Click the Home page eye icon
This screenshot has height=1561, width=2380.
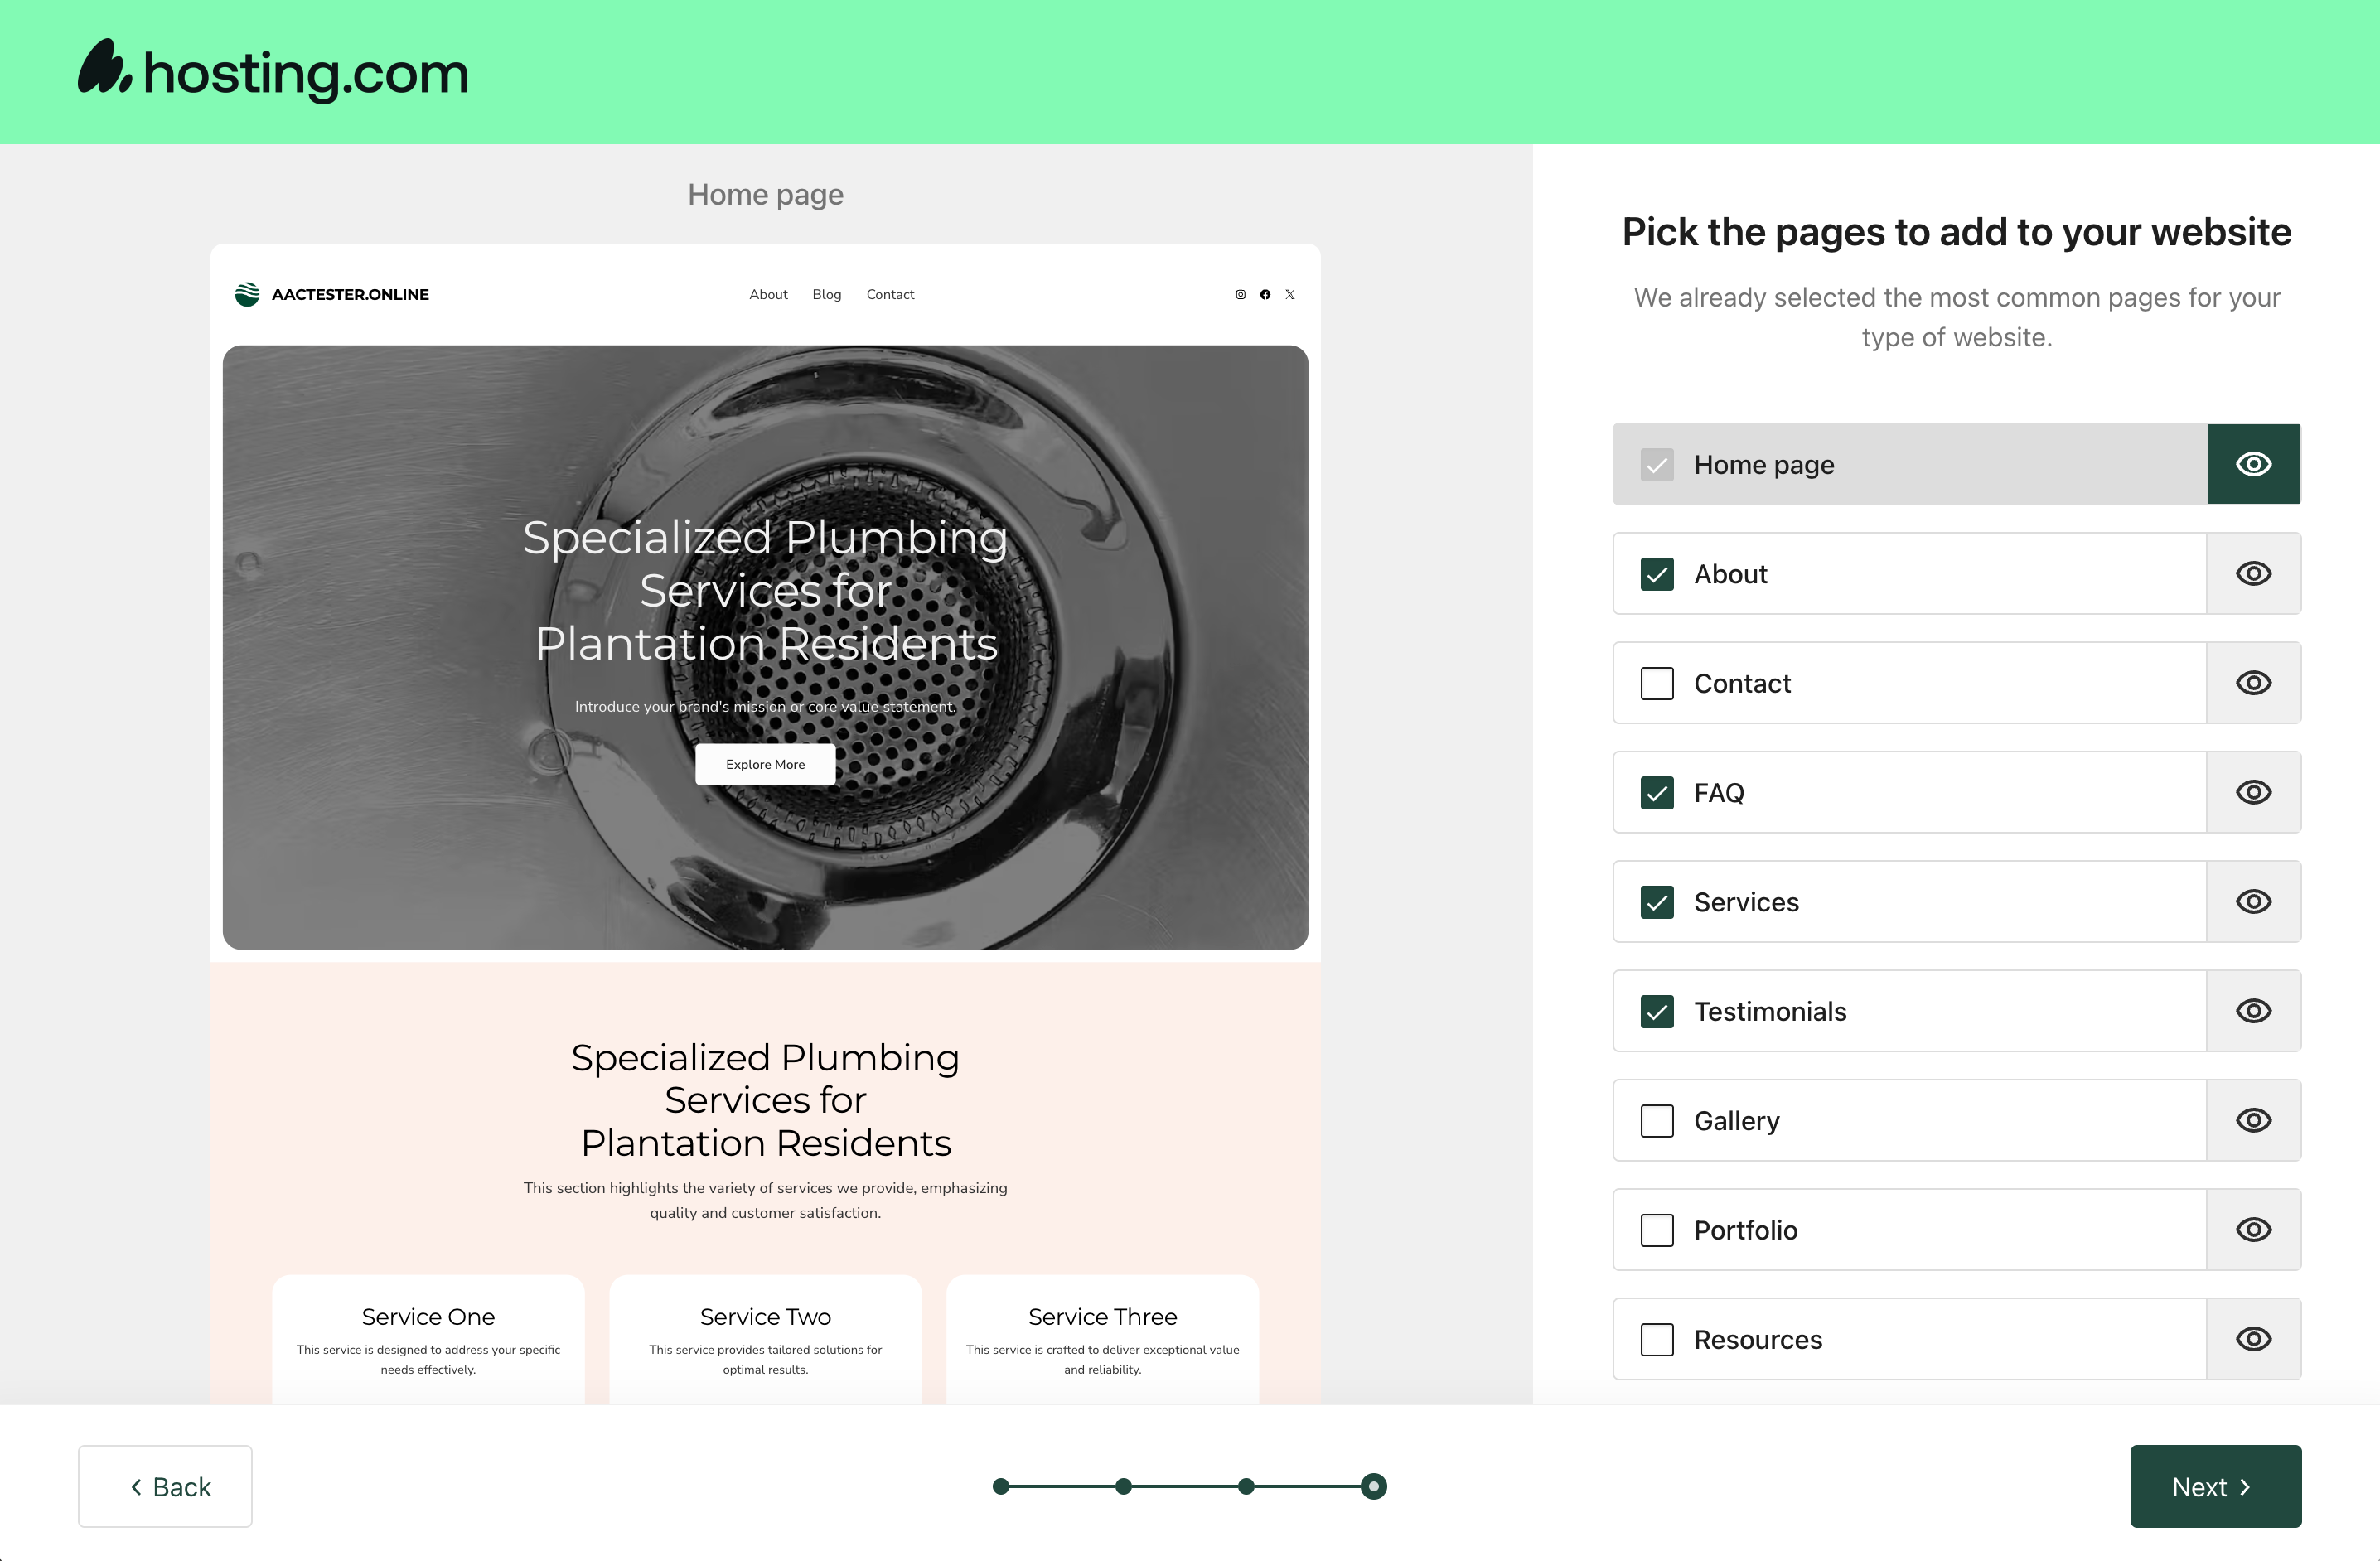(x=2253, y=464)
